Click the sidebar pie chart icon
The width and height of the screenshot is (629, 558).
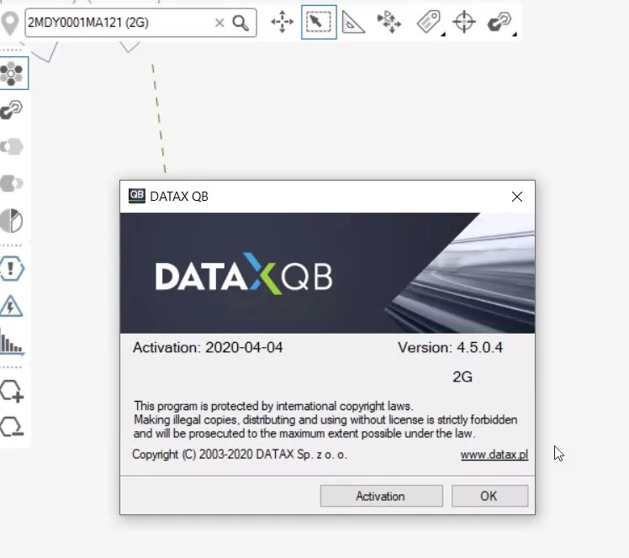click(11, 220)
